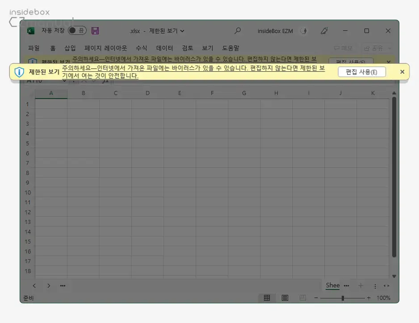This screenshot has height=323, width=419.
Task: Click the Page Break Preview icon
Action: [x=302, y=298]
